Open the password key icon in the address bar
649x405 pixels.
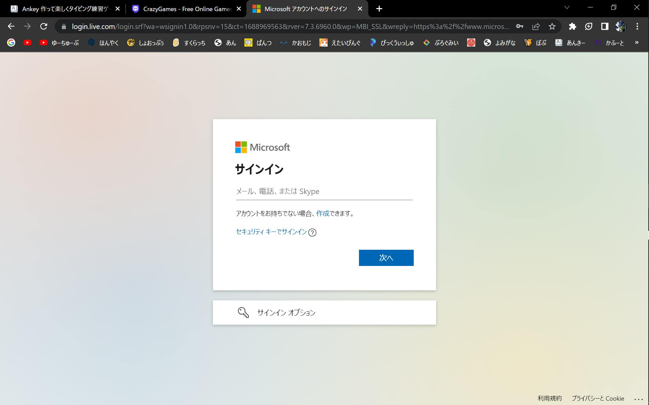click(520, 26)
